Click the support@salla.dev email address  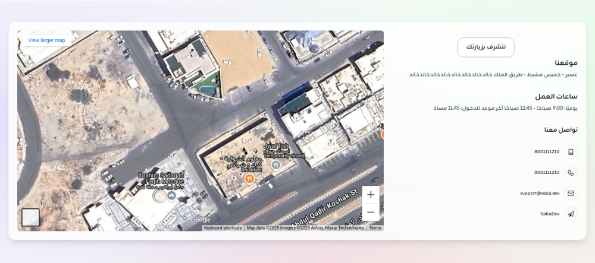[x=540, y=194]
